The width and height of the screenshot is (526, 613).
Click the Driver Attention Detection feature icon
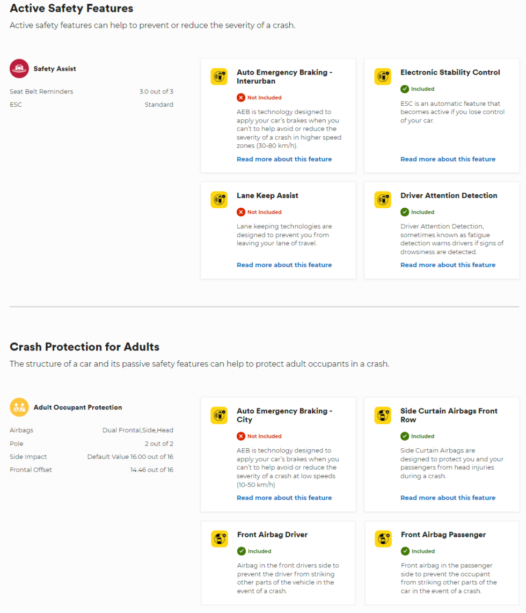(383, 200)
